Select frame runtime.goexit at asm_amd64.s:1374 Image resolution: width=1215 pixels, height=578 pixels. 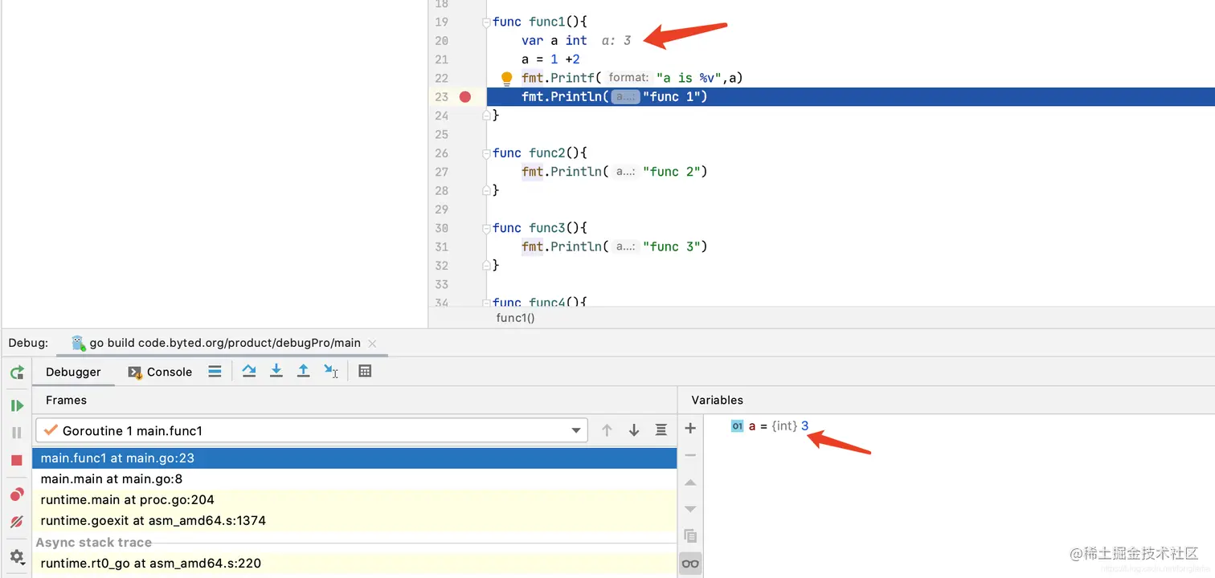tap(354, 521)
